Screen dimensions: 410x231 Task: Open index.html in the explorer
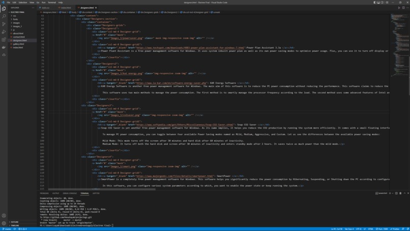18,48
